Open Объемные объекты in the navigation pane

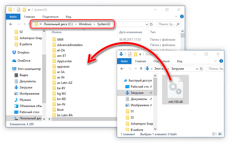click(x=28, y=106)
